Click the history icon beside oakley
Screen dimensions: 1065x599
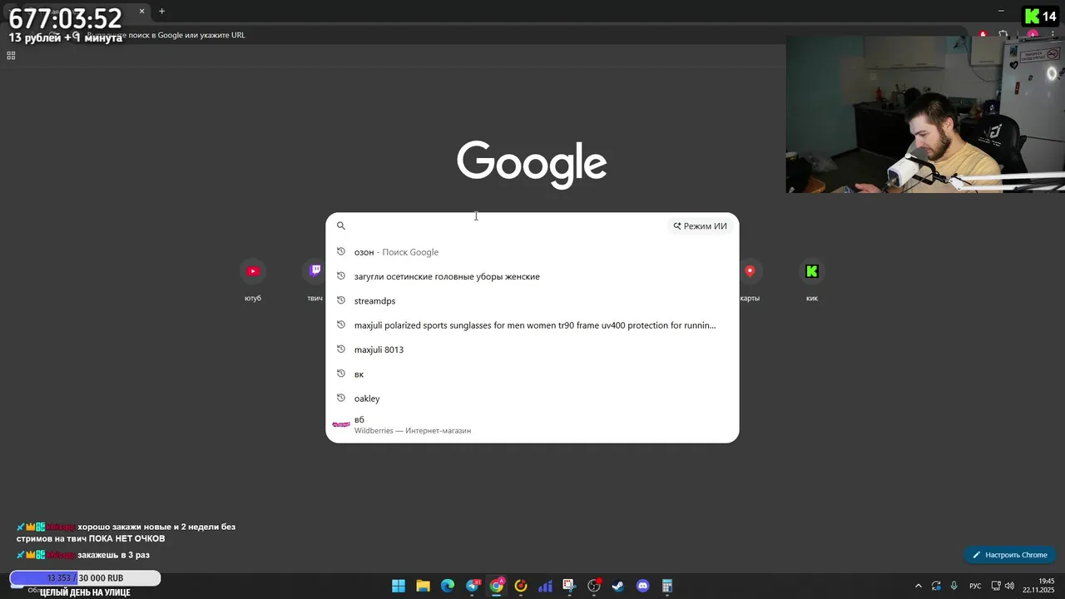pos(340,398)
